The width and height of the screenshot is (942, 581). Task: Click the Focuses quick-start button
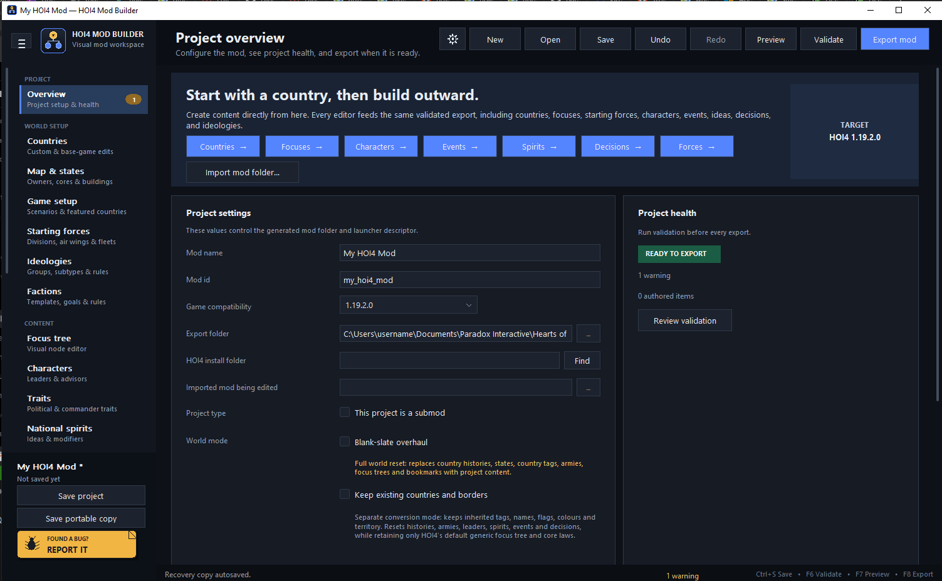[302, 147]
